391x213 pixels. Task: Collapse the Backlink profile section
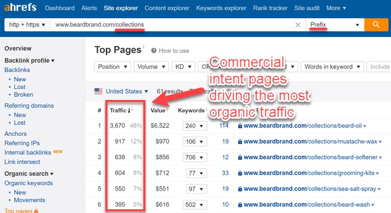pos(29,60)
